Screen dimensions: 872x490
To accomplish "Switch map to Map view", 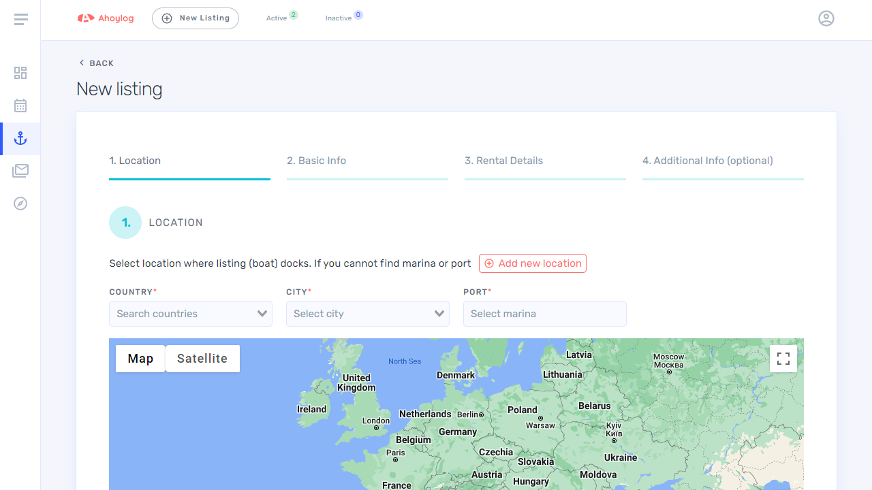I will click(140, 359).
